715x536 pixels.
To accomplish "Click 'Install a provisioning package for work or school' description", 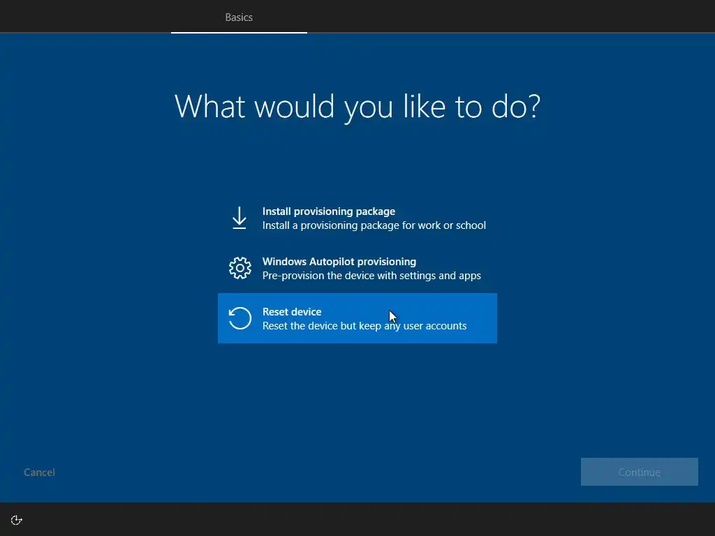I will point(374,225).
